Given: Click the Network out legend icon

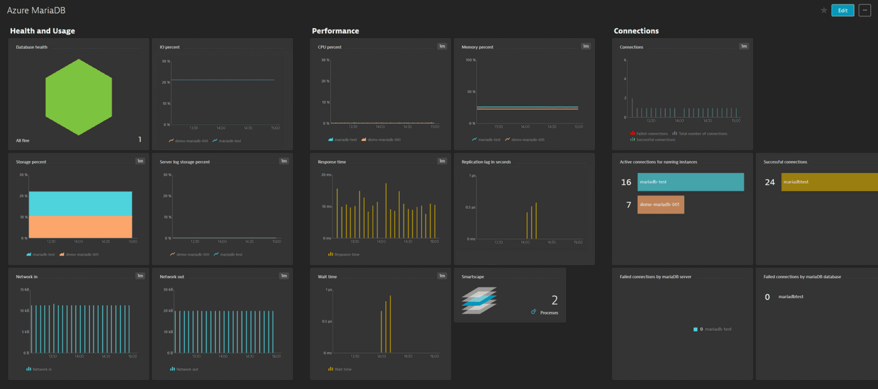Looking at the screenshot, I should click(173, 369).
